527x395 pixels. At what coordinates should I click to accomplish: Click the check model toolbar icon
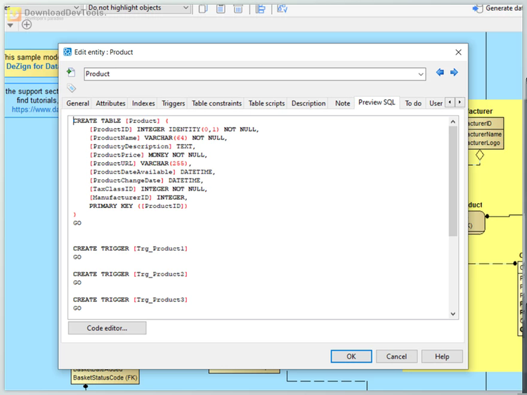[x=282, y=8]
